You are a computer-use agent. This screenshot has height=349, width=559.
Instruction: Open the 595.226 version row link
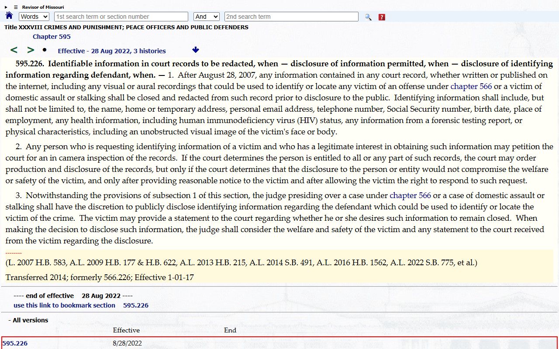click(15, 343)
